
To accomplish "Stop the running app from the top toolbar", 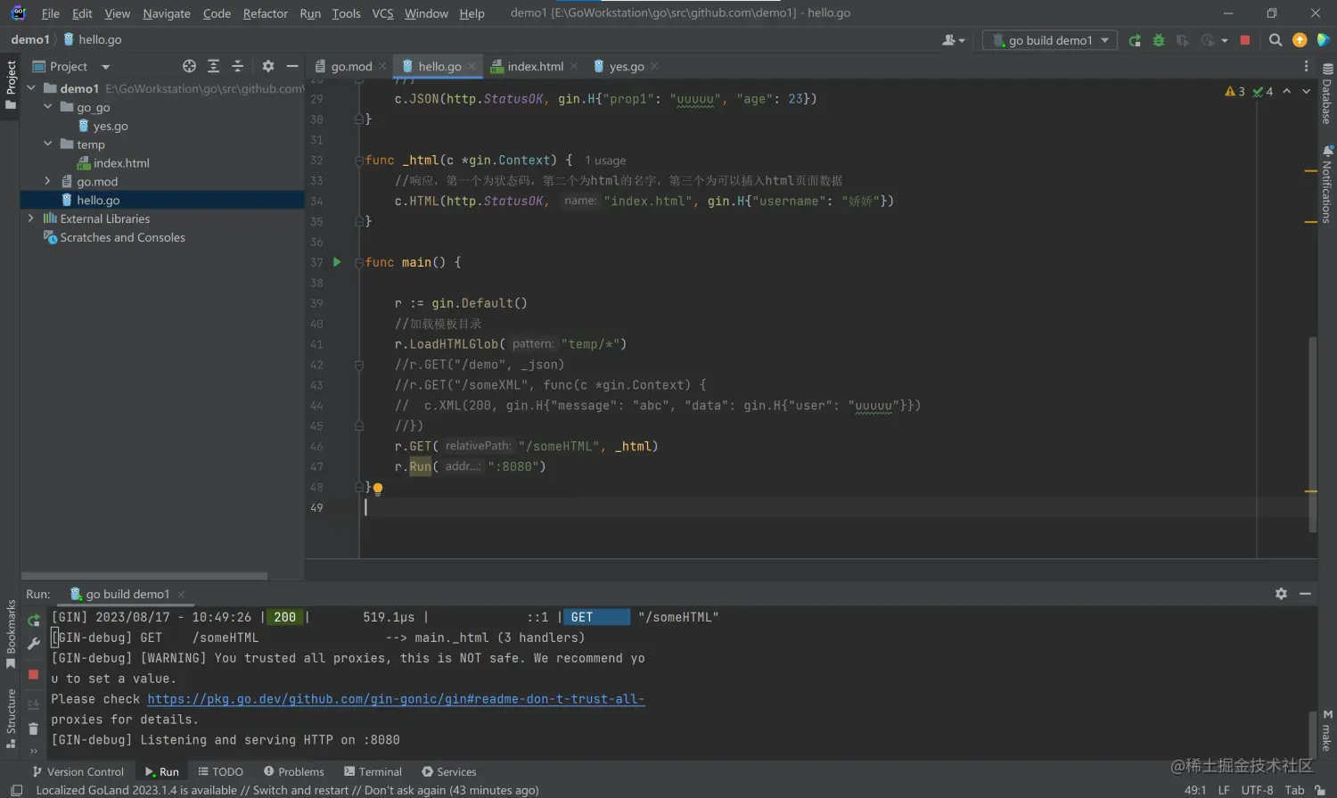I will point(1245,40).
